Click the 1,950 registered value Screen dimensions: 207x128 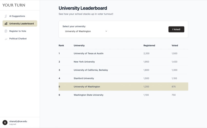(x=146, y=62)
